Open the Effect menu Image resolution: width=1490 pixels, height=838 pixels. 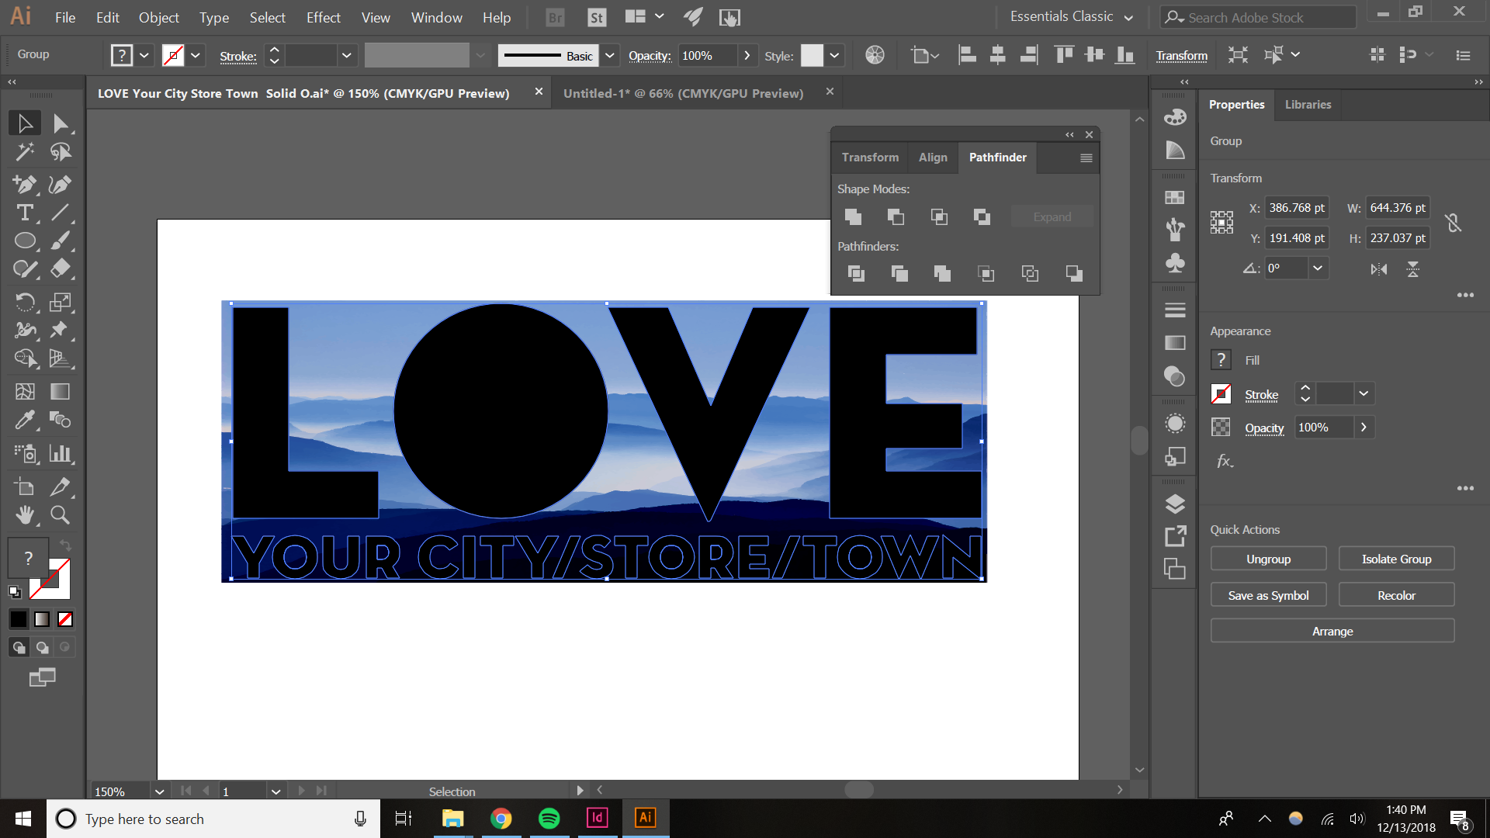pos(323,17)
